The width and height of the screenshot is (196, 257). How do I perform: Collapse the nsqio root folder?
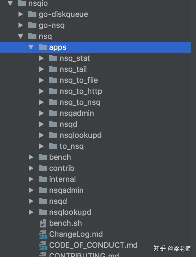click(10, 3)
